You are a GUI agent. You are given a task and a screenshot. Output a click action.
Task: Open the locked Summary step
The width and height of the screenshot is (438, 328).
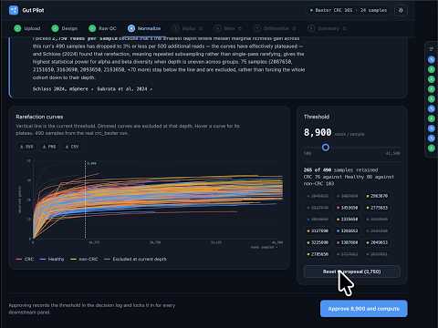pyautogui.click(x=328, y=28)
